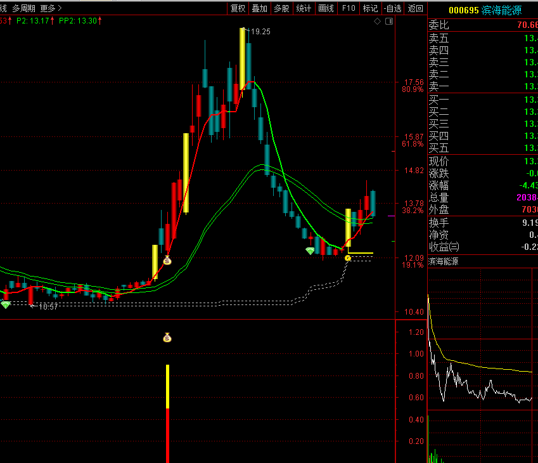This screenshot has width=538, height=463.
Task: Open the 叠加 overlay function
Action: click(x=260, y=8)
